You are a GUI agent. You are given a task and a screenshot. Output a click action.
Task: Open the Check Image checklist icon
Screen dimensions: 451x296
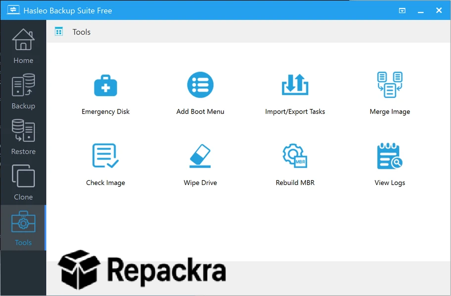pos(105,155)
